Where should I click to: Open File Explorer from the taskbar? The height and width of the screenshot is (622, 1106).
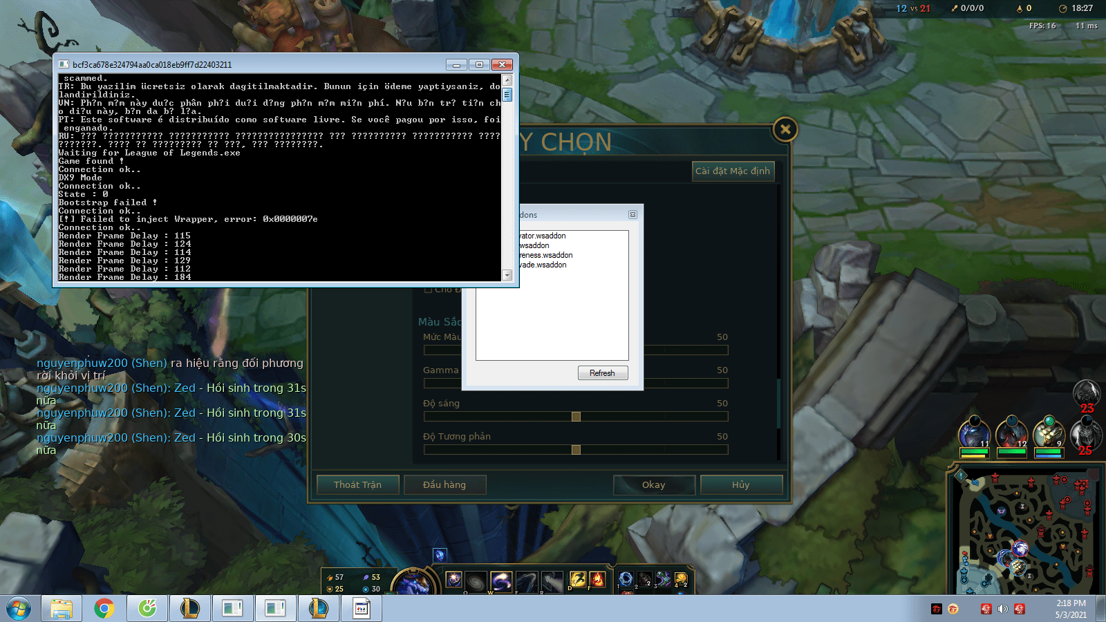tap(62, 609)
